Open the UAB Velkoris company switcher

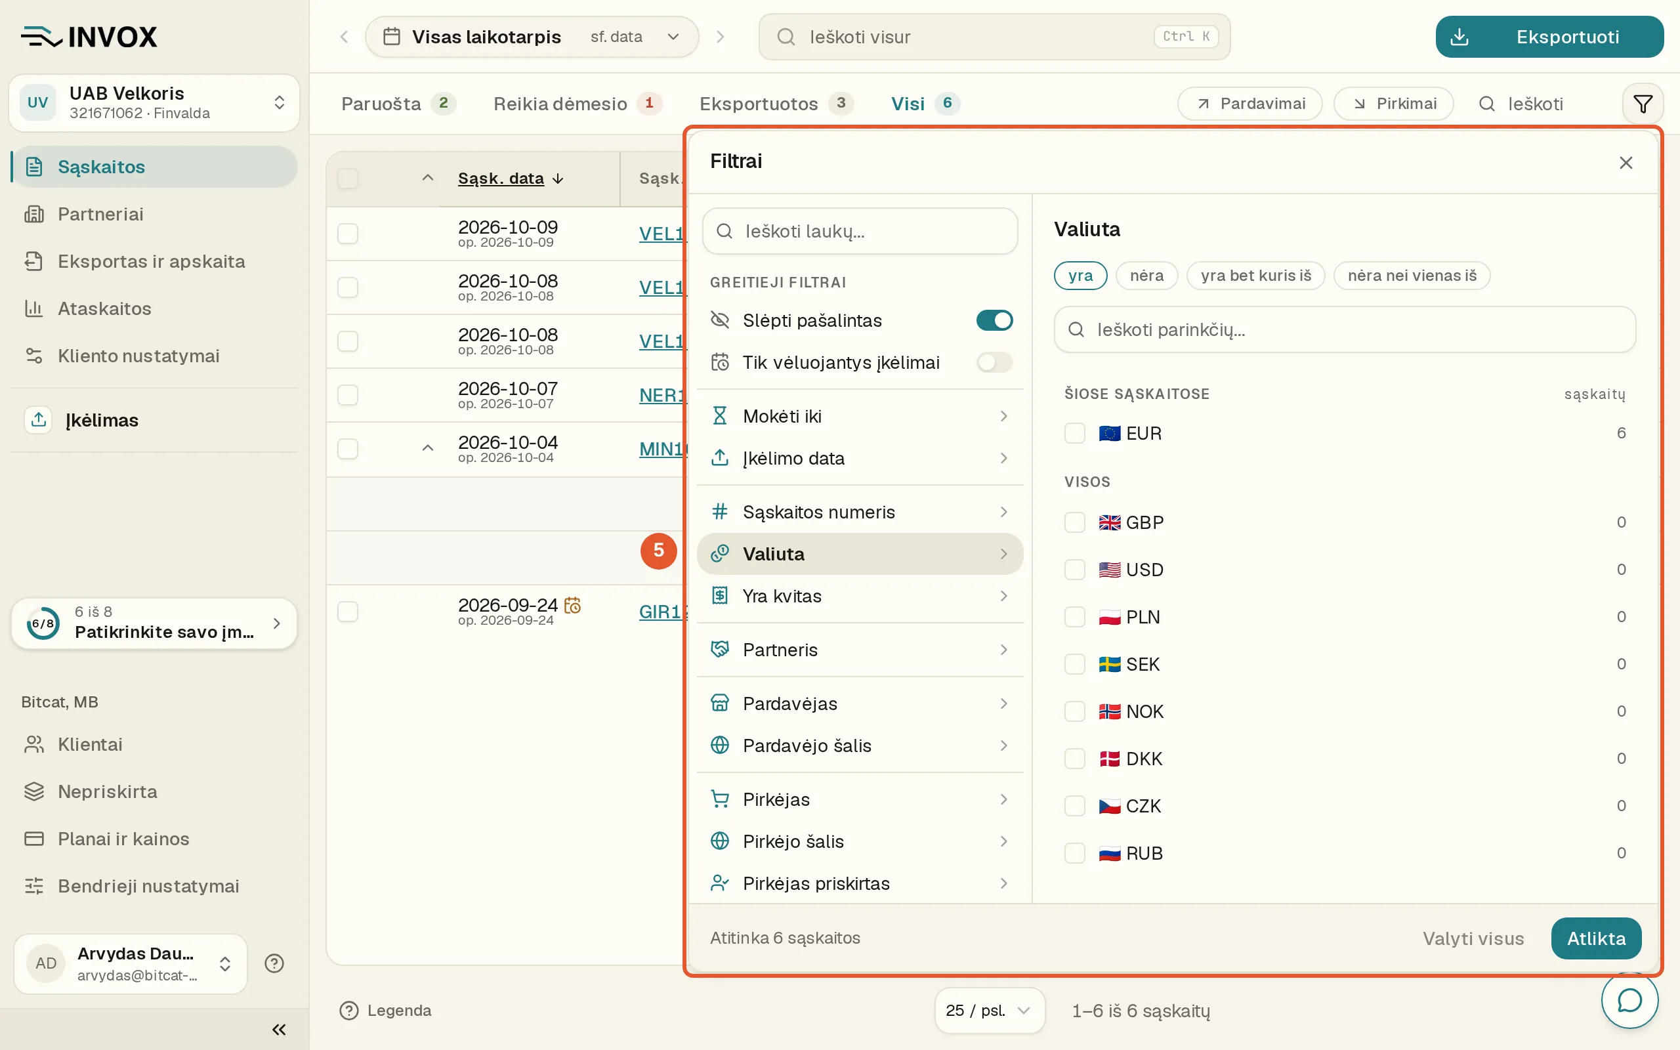[x=154, y=103]
